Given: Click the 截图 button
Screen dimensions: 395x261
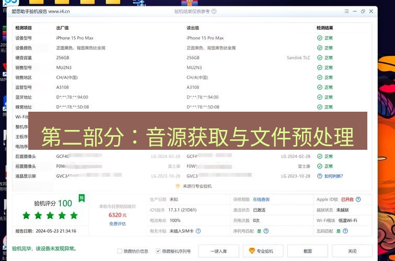Looking at the screenshot, I should [x=308, y=251].
